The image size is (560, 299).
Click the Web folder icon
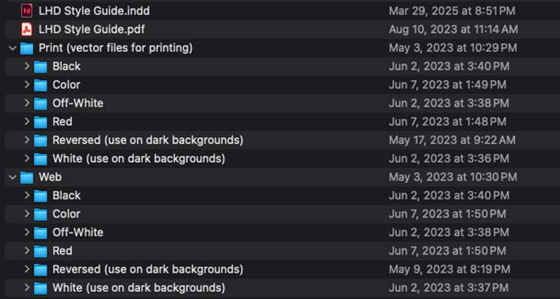pos(26,178)
